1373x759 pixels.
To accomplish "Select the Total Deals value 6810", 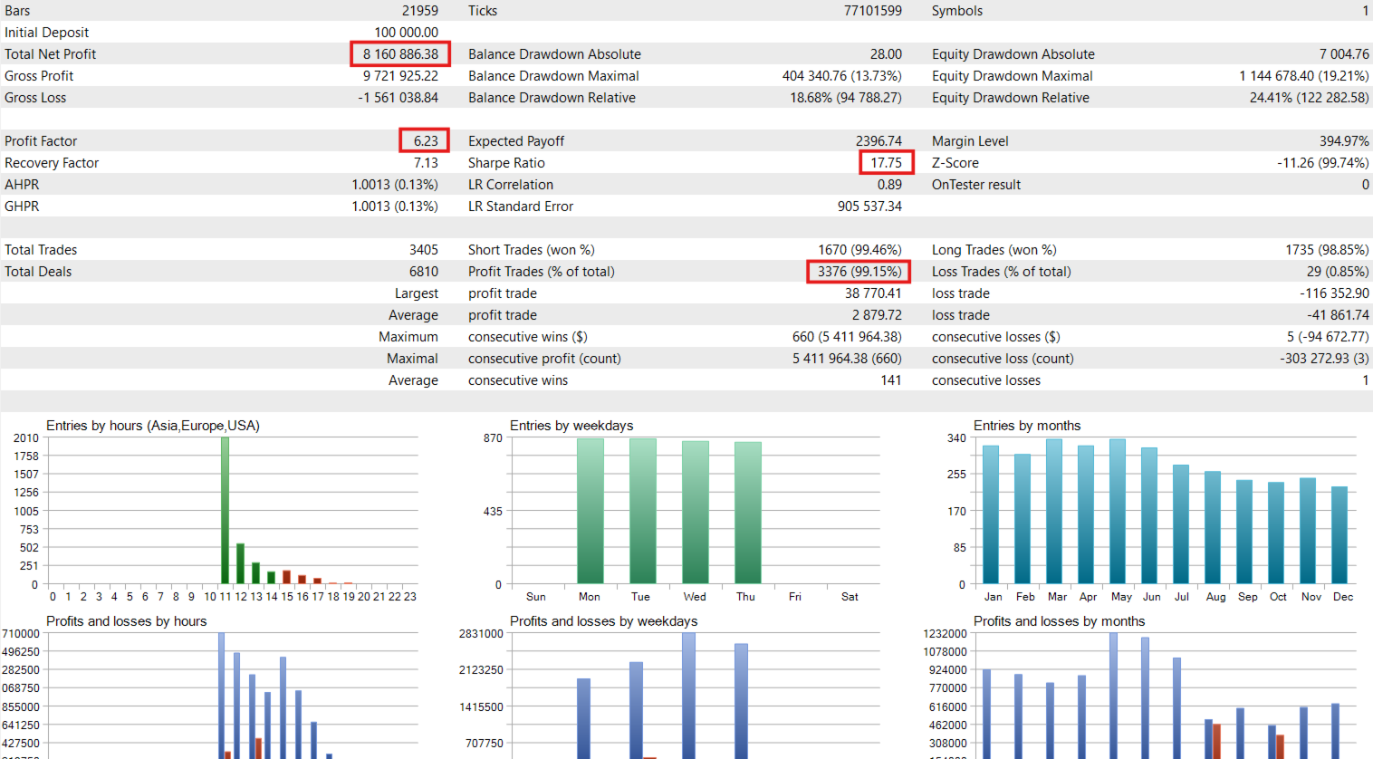I will tap(424, 272).
